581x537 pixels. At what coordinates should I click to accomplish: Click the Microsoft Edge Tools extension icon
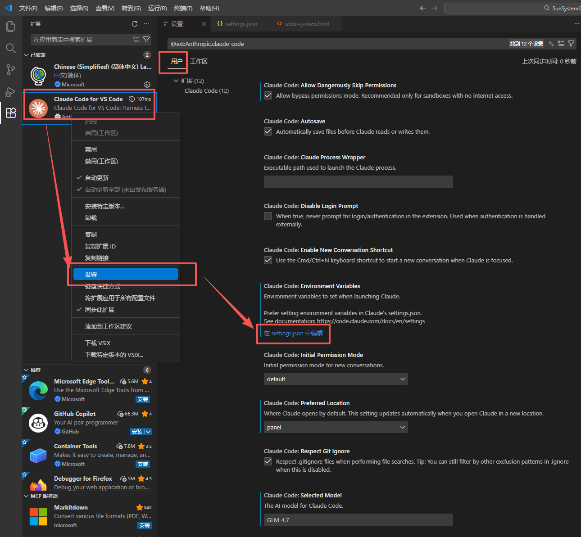point(38,390)
